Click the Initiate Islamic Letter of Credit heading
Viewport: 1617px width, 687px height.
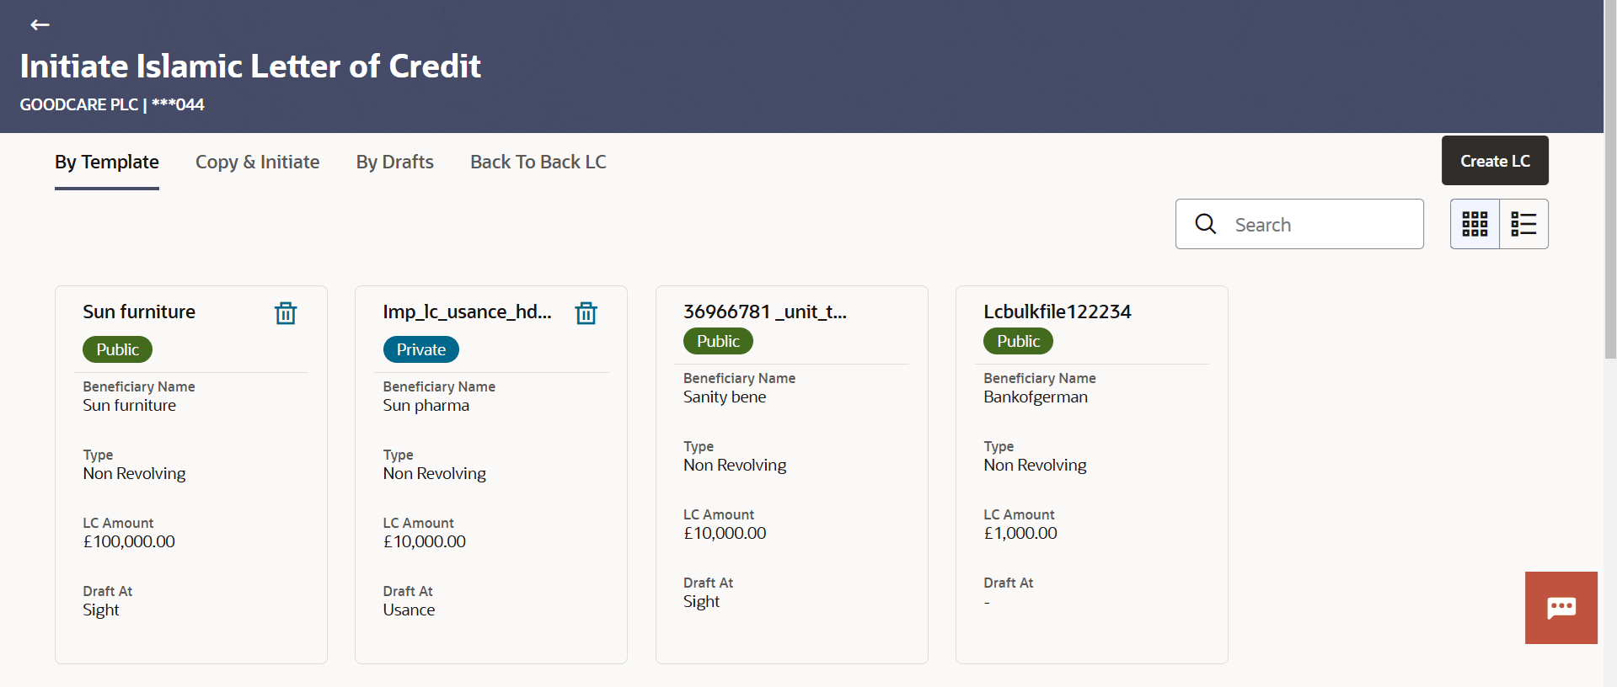pos(250,66)
